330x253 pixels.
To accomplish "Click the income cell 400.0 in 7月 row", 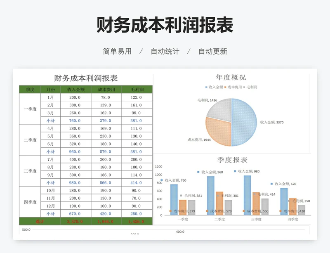I will [76, 159].
